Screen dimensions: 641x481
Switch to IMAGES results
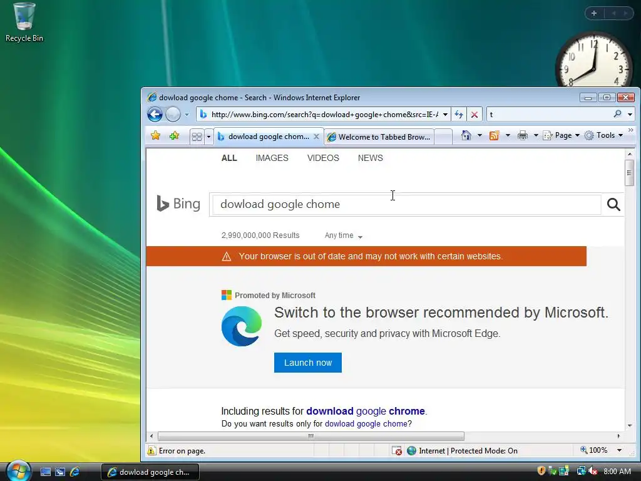coord(272,158)
